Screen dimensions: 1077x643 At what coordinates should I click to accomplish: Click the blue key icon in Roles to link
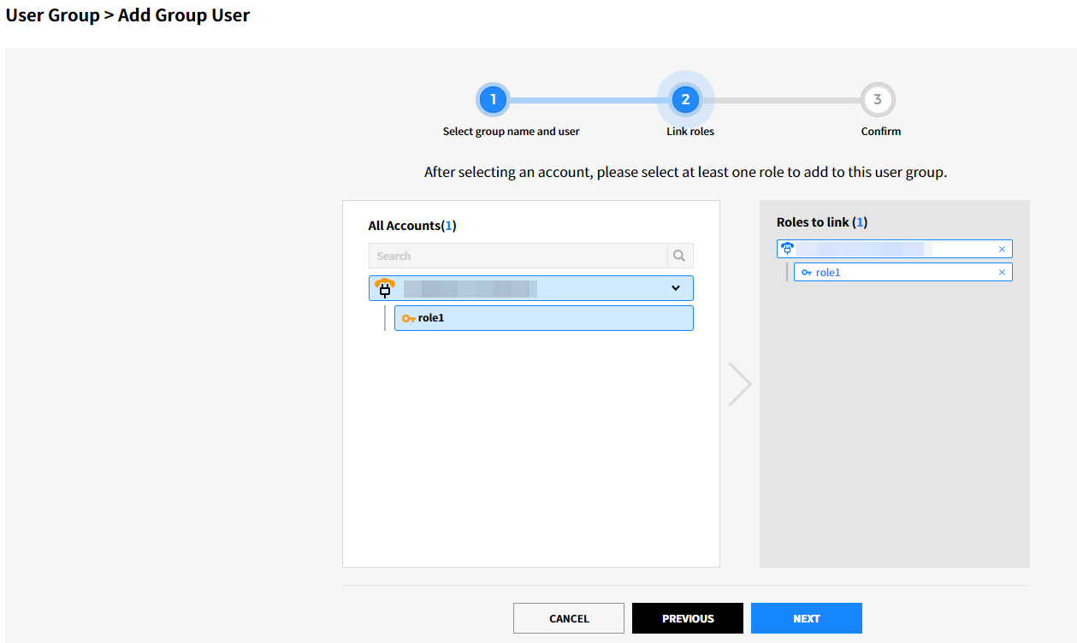(x=806, y=272)
